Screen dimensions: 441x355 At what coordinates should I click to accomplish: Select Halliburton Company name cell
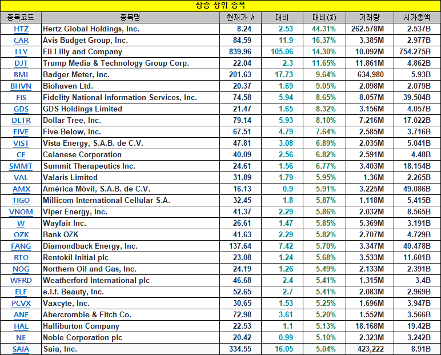tap(130, 326)
